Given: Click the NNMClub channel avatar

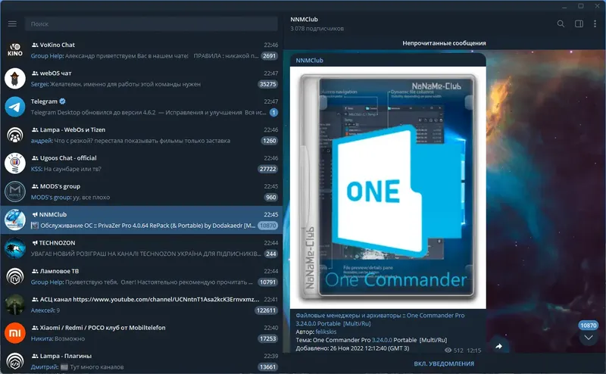Looking at the screenshot, I should [x=15, y=220].
